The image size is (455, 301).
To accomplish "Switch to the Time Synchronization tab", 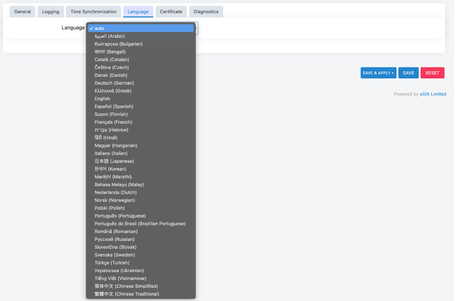I will pos(93,11).
